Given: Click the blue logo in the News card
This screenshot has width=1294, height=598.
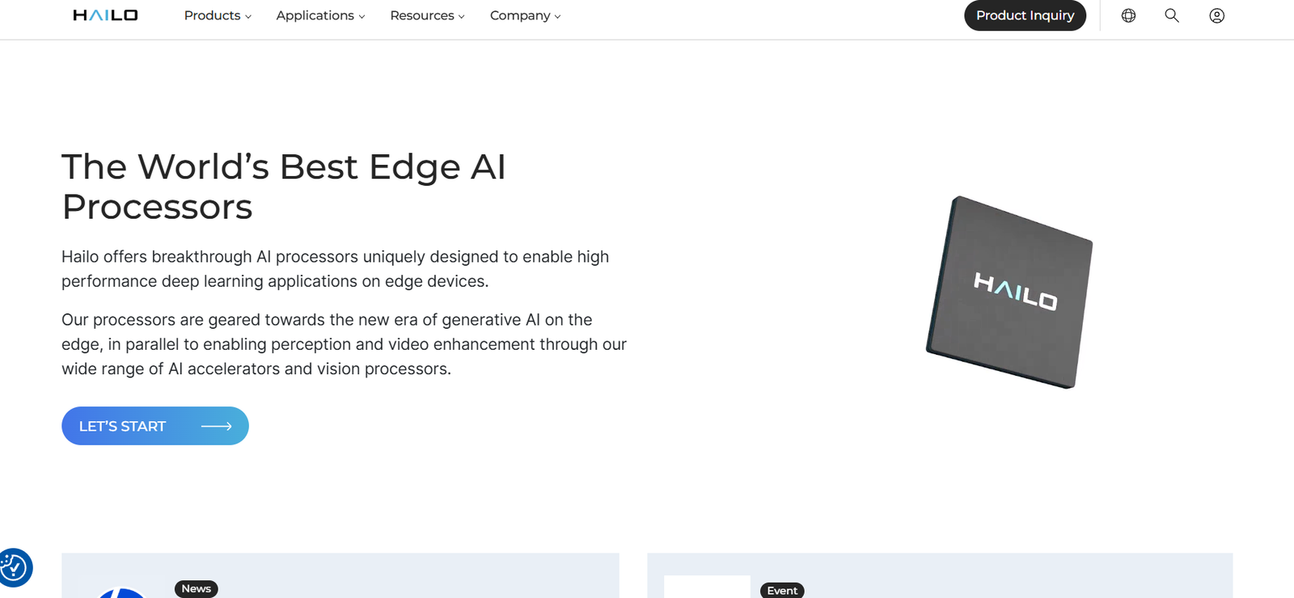Looking at the screenshot, I should [121, 593].
